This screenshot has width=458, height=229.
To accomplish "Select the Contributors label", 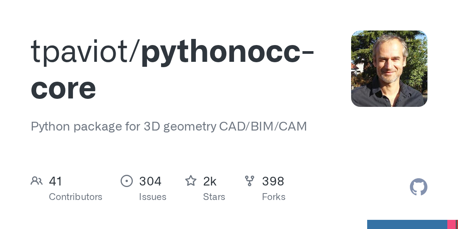I will pyautogui.click(x=76, y=197).
